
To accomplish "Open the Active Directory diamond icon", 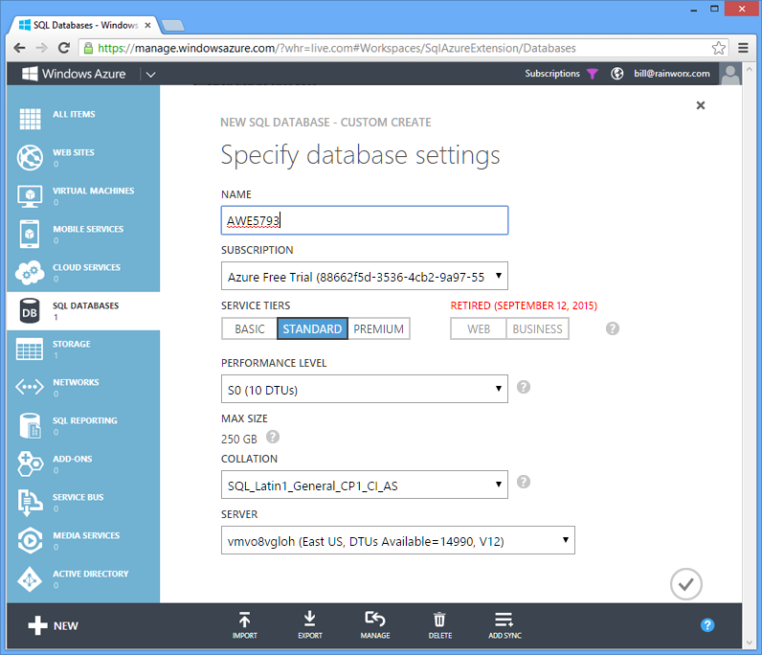I will pos(30,579).
